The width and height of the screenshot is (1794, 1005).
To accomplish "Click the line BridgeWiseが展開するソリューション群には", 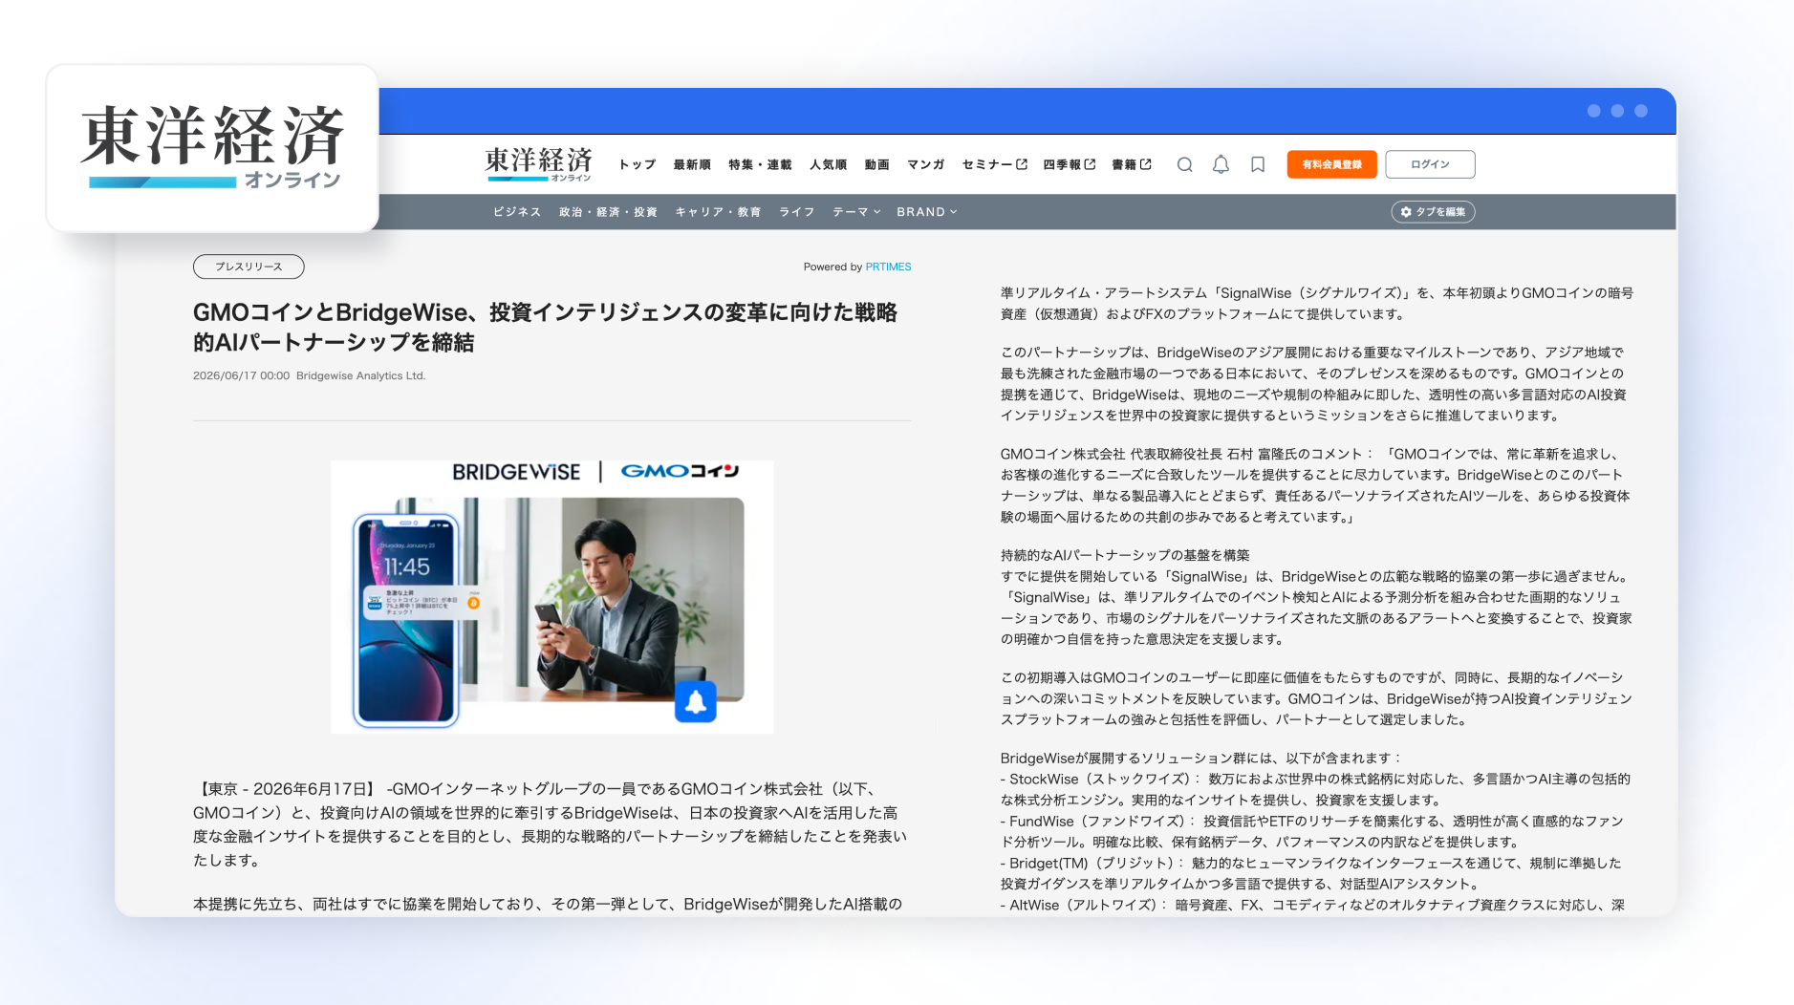I will coord(1200,759).
